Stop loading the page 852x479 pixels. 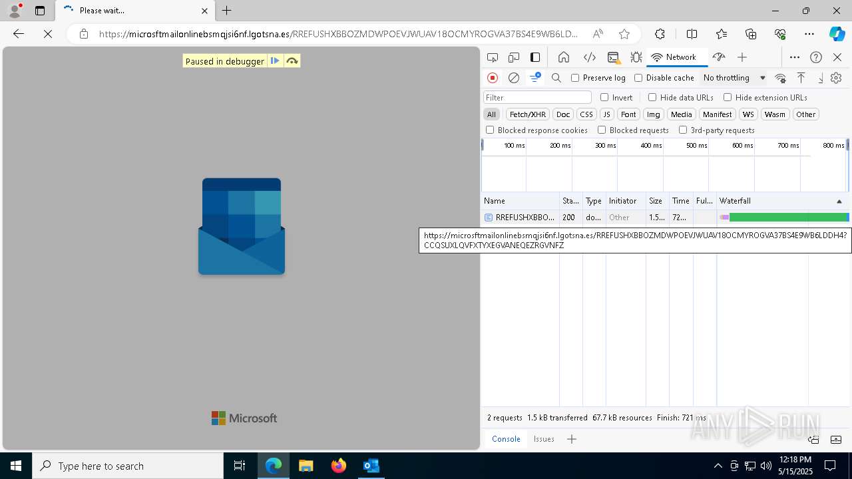coord(48,34)
